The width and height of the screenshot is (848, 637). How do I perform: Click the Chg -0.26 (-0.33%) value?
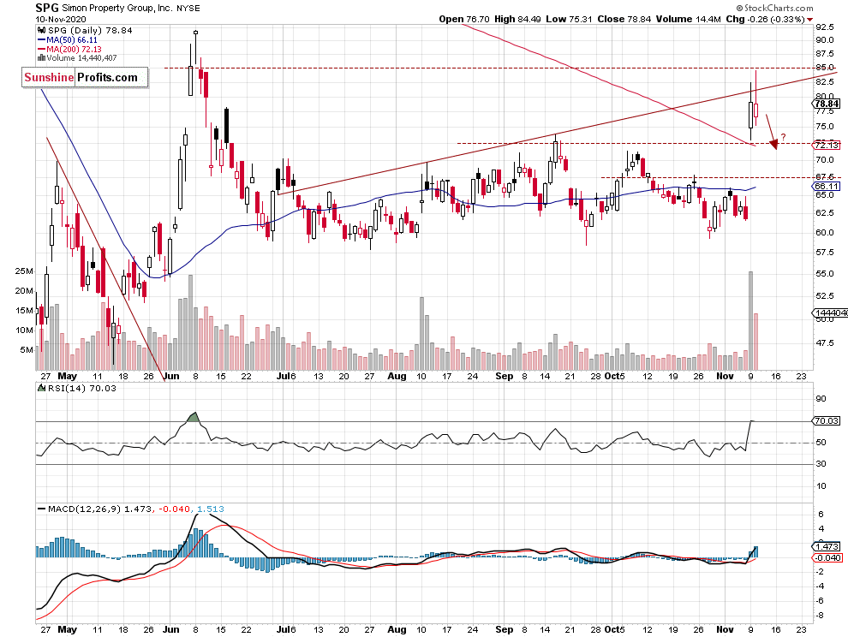pos(765,19)
